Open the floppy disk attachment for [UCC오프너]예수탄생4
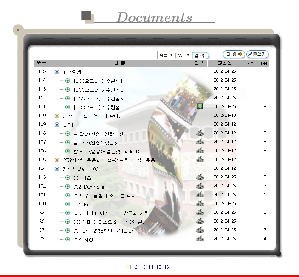The image size is (299, 277). tap(200, 106)
